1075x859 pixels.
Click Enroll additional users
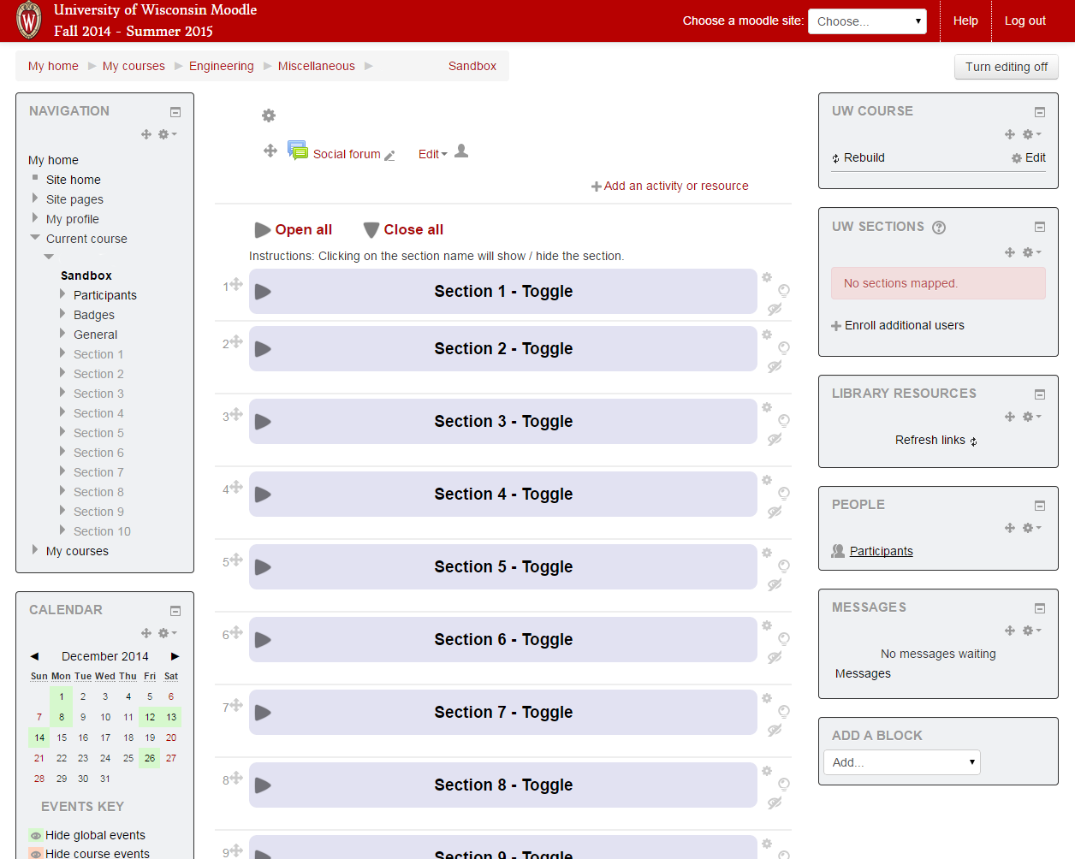[x=898, y=325]
